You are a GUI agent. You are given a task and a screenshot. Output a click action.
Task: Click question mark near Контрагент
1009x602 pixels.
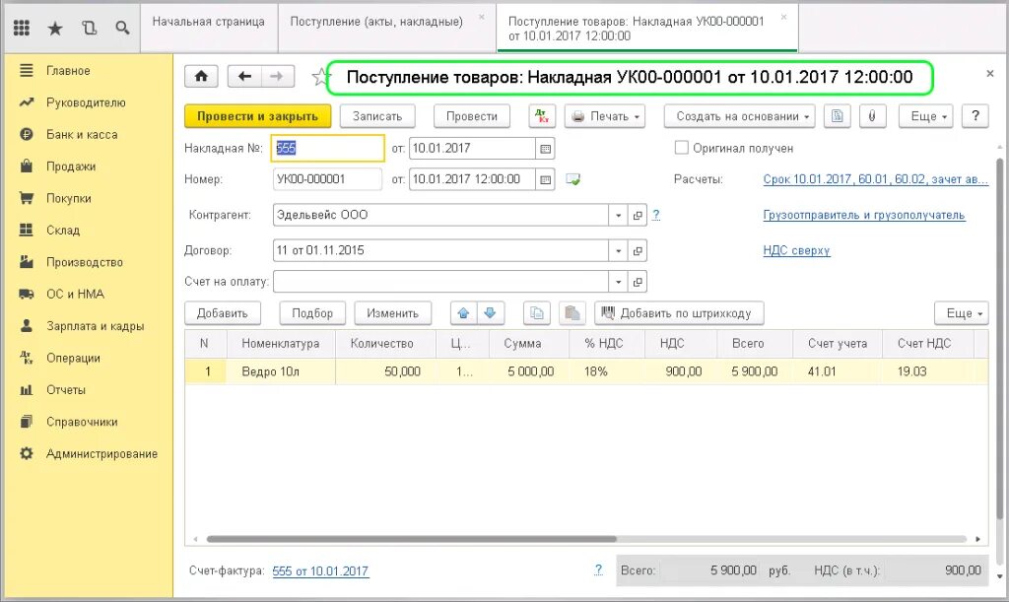click(655, 215)
